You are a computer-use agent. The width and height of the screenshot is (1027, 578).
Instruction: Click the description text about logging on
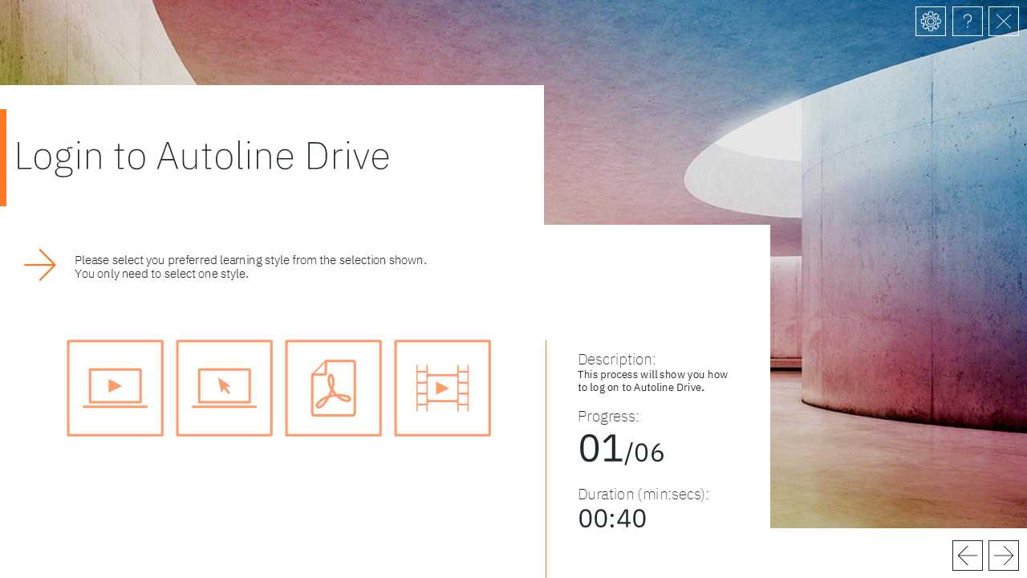tap(653, 381)
